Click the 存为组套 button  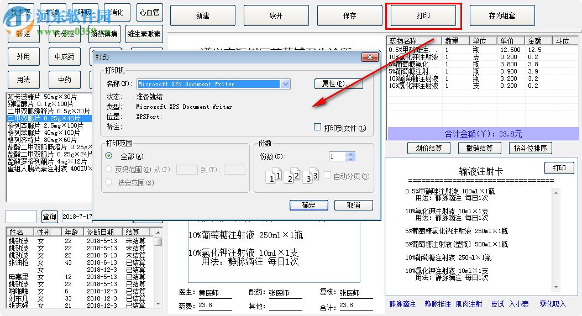502,15
